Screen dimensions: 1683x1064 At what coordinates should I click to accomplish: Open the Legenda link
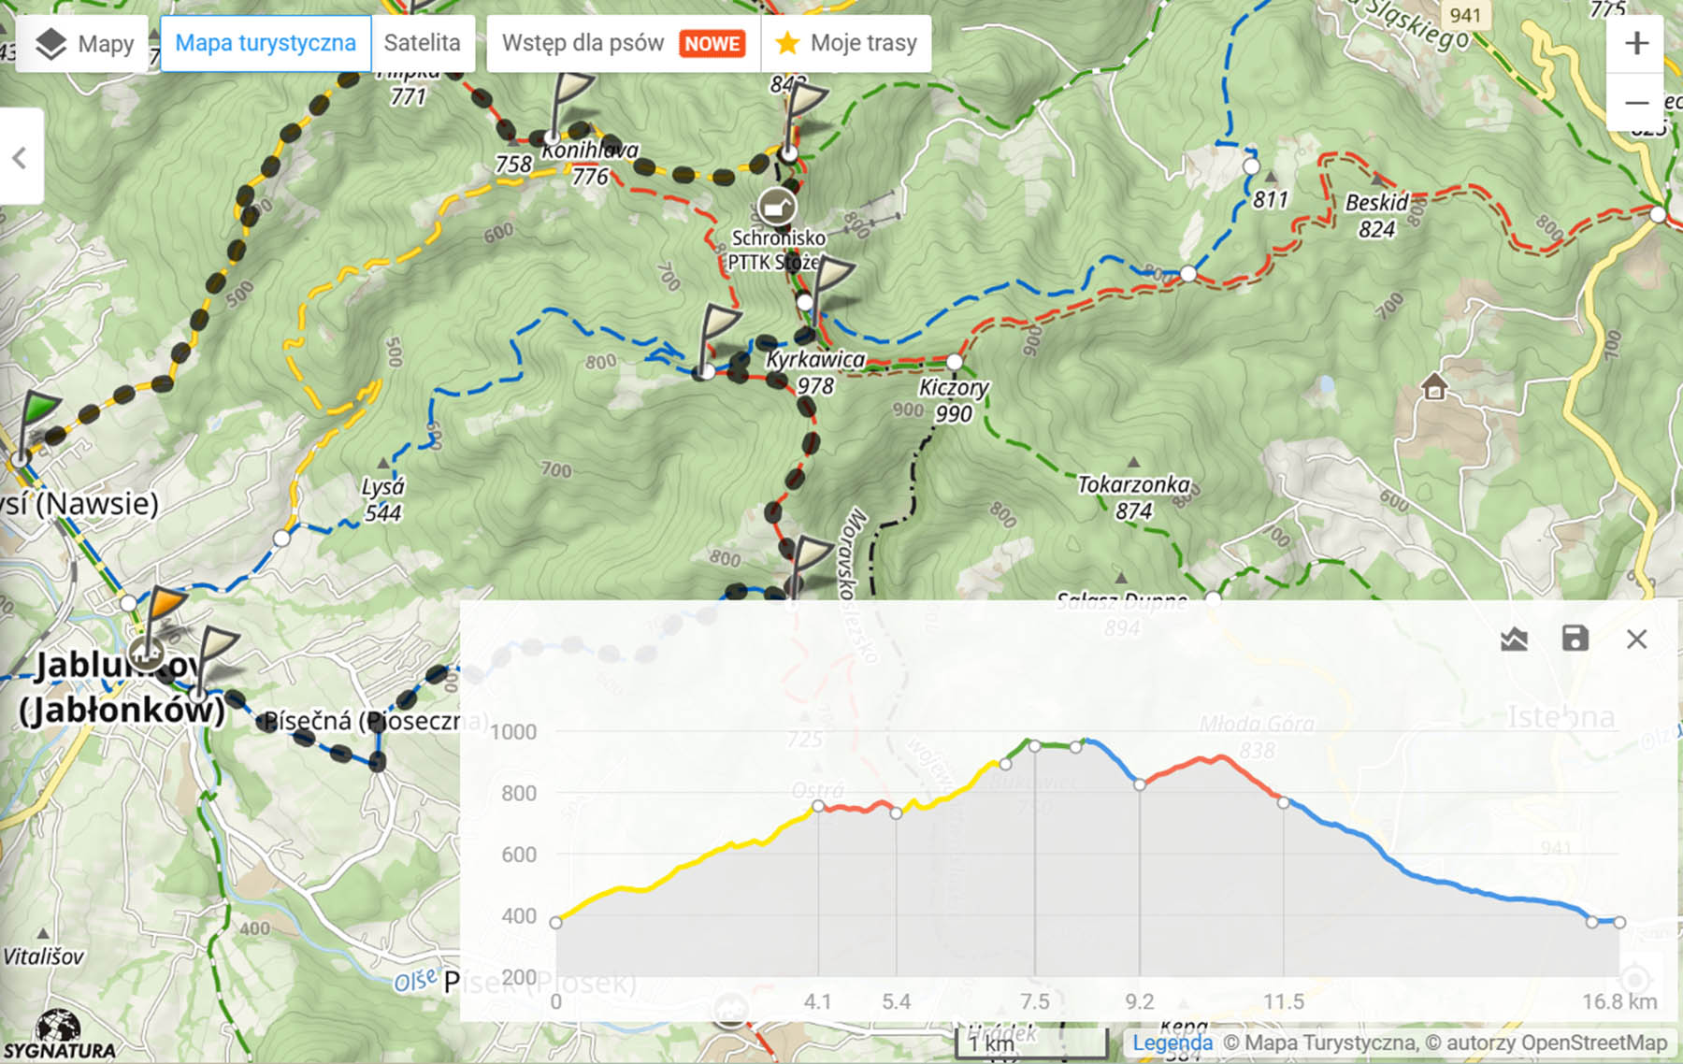pyautogui.click(x=1172, y=1042)
